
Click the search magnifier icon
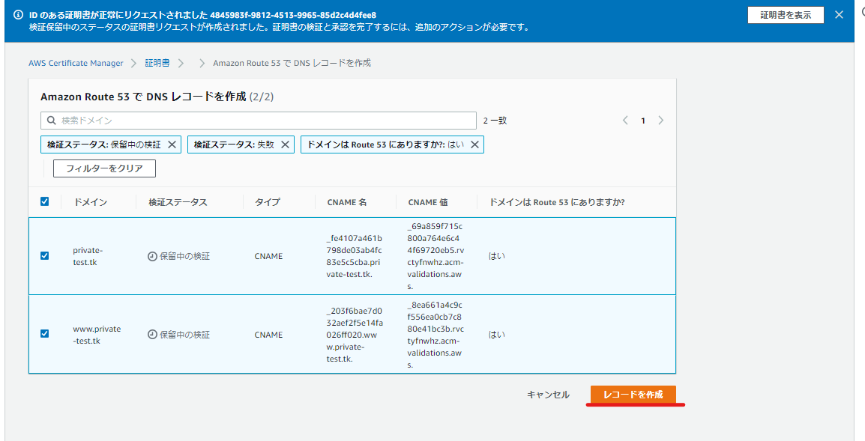(x=52, y=121)
